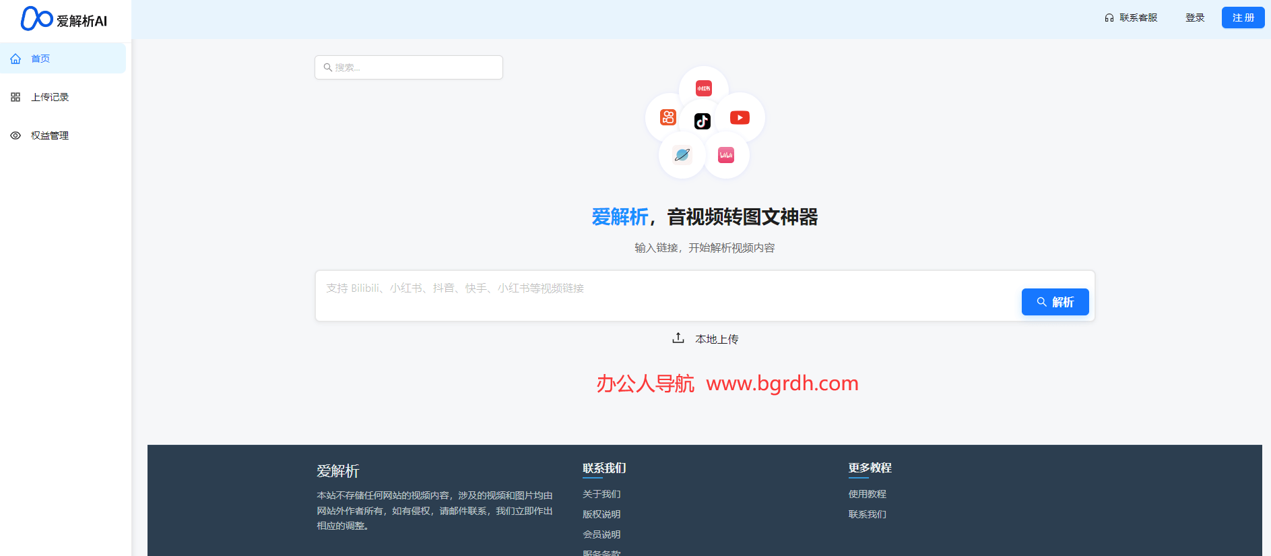Click the red YouTube play icon
Viewport: 1271px width, 556px height.
click(740, 118)
